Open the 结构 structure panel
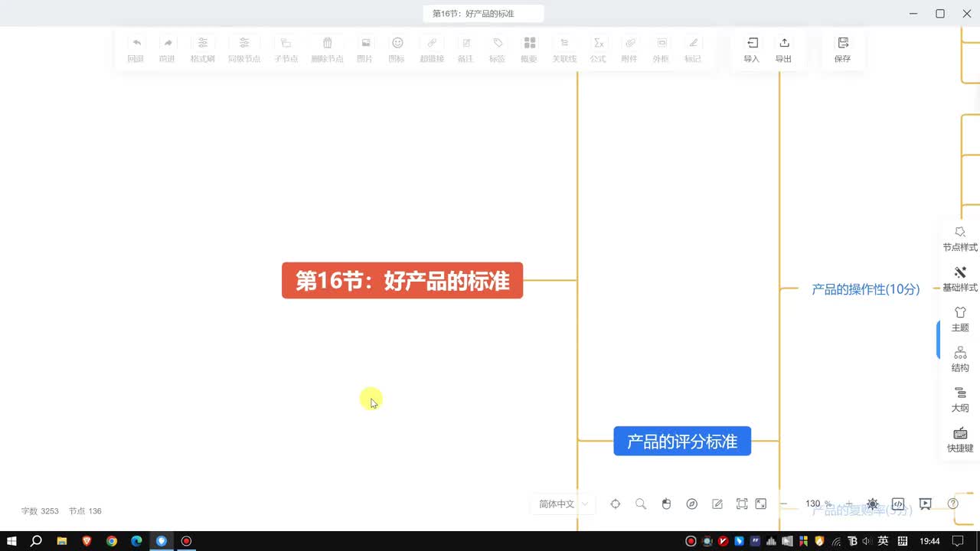This screenshot has height=551, width=980. [960, 360]
